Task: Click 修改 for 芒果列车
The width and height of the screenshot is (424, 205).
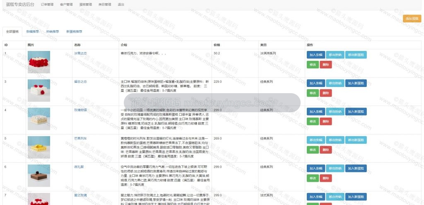Action: [x=313, y=150]
